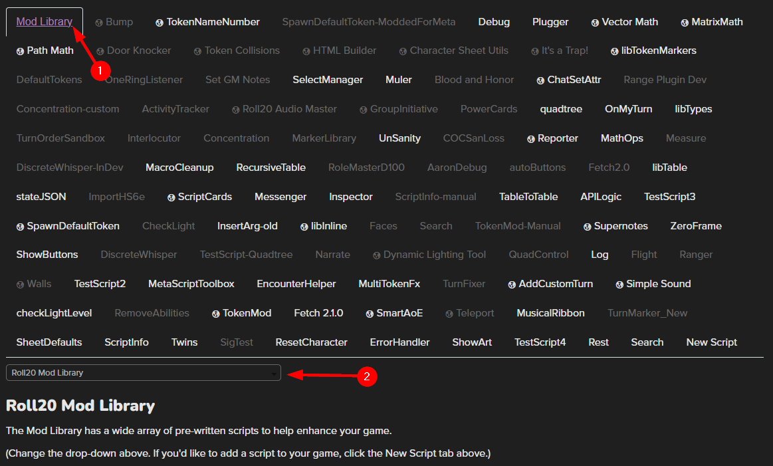Click globe icon beside Dynamic Lighting Tool
Image resolution: width=773 pixels, height=466 pixels.
[377, 255]
